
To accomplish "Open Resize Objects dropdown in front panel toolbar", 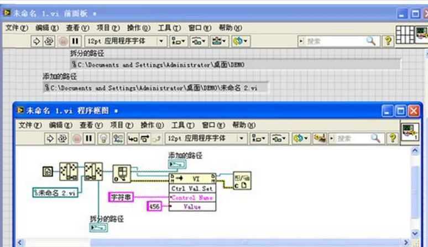I will pyautogui.click(x=219, y=41).
